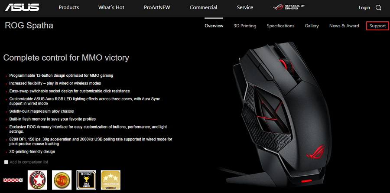The height and width of the screenshot is (193, 390).
Task: Open the 3D Printing tab
Action: [x=245, y=26]
